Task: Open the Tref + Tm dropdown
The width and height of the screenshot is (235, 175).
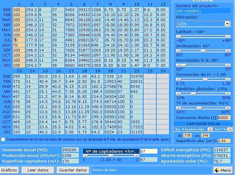Action: coord(230,129)
